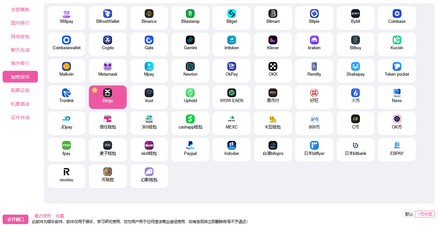Select the Metamask fox icon

[108, 67]
